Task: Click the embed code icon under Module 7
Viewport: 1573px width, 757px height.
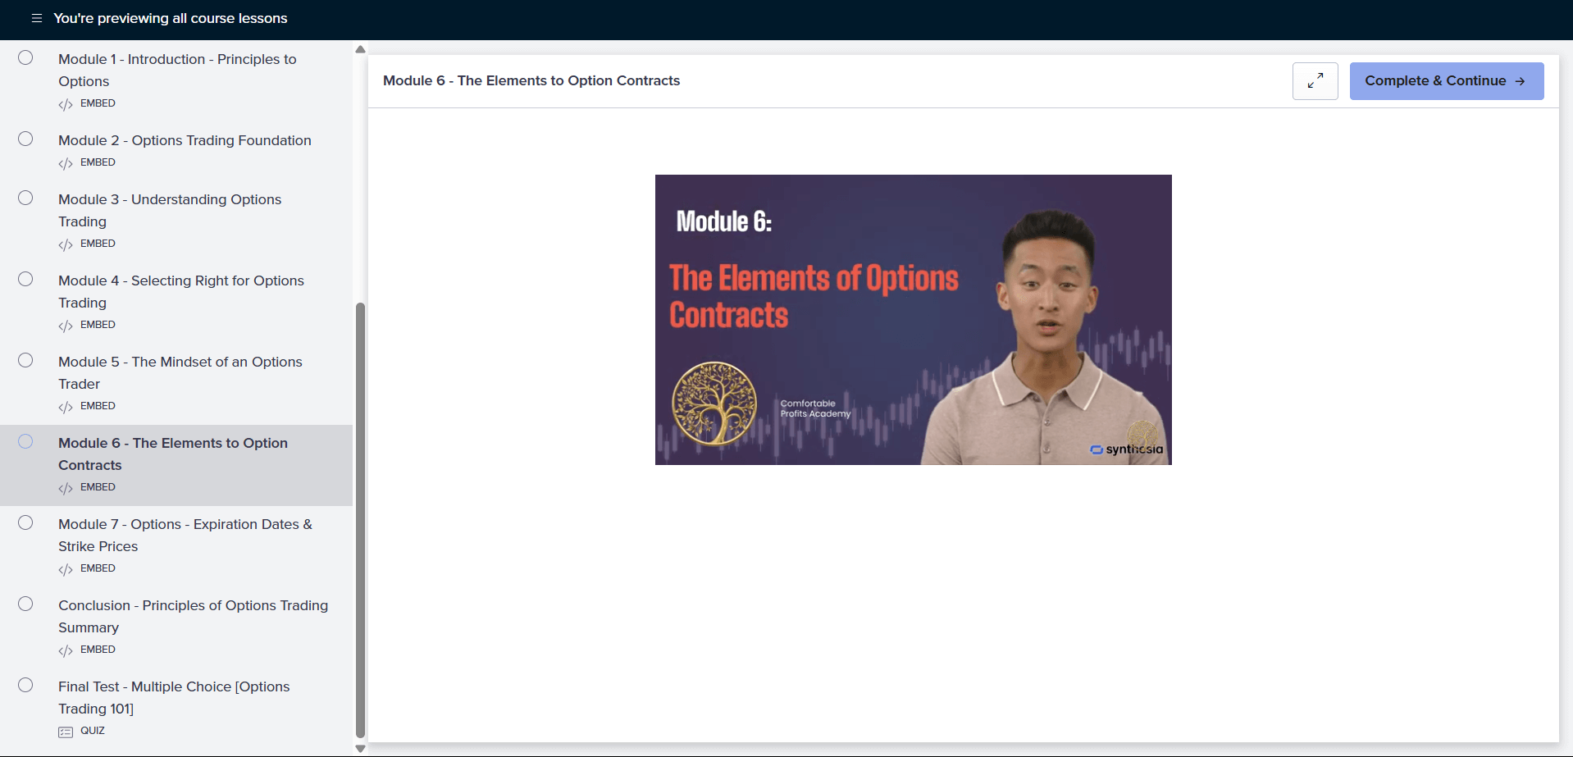Action: (66, 569)
